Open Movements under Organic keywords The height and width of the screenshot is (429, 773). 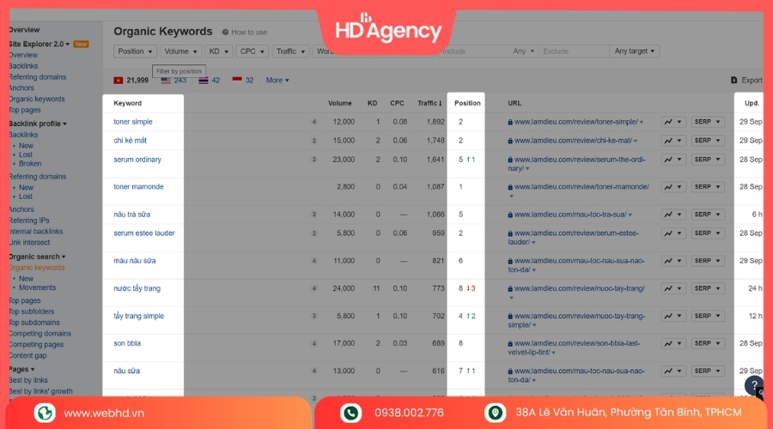tap(37, 287)
